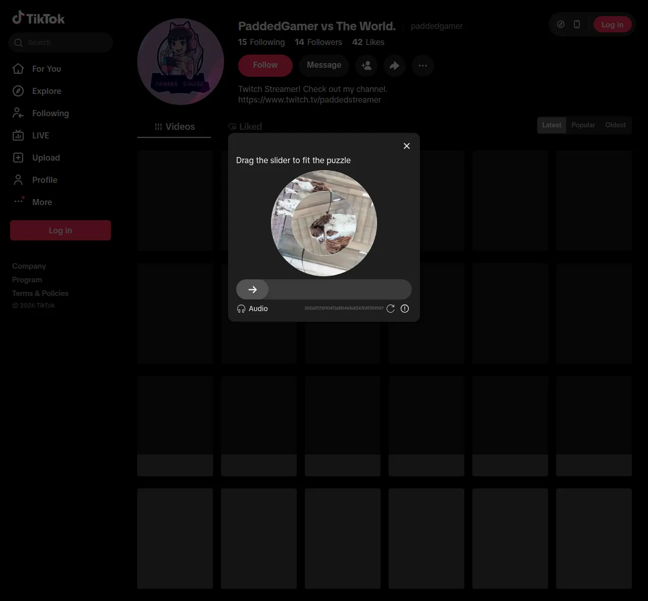This screenshot has height=601, width=648.
Task: Message the PaddedGamer profile
Action: (x=324, y=65)
